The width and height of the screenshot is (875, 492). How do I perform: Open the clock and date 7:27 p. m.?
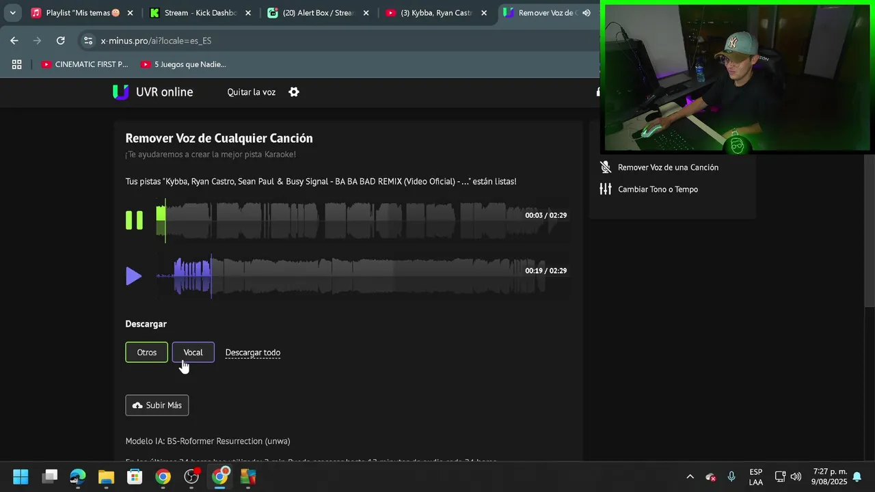pyautogui.click(x=829, y=476)
